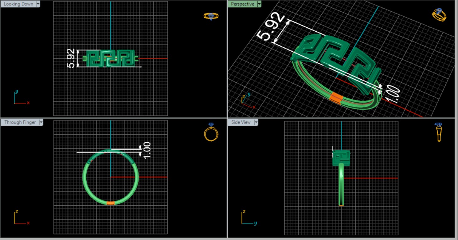Select the 5.92 dimension in Looking Down view
This screenshot has height=240, width=458.
point(71,58)
